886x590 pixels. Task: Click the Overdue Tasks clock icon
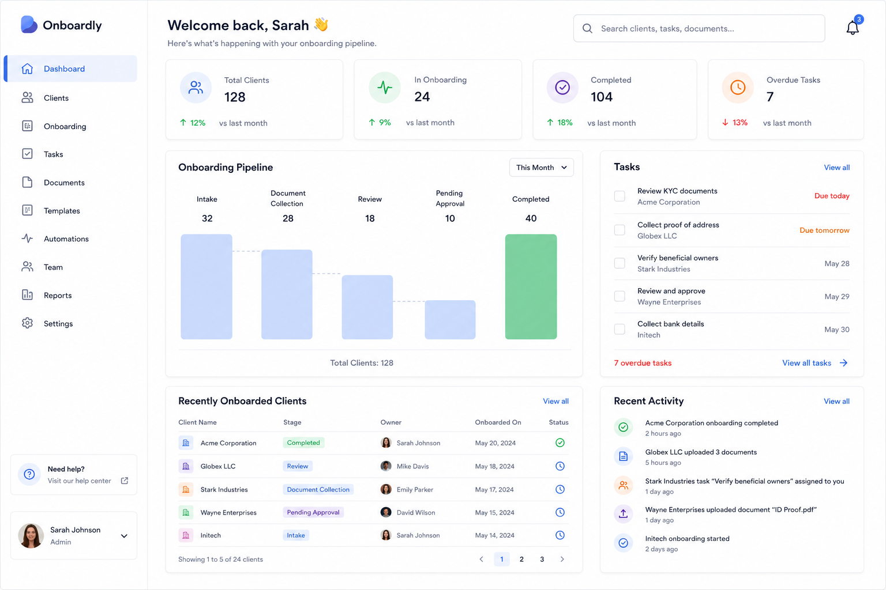click(738, 88)
